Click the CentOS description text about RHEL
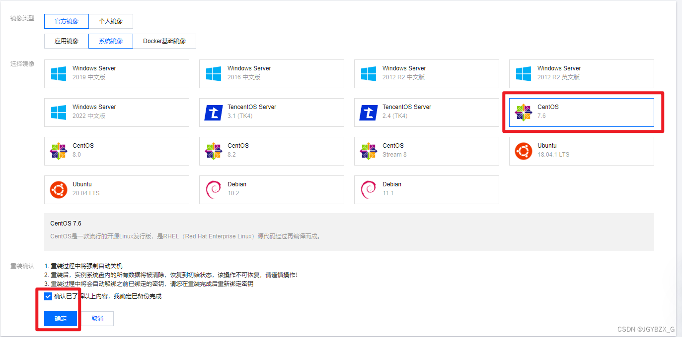 (x=185, y=236)
